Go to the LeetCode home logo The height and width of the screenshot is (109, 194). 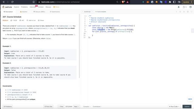[7, 7]
